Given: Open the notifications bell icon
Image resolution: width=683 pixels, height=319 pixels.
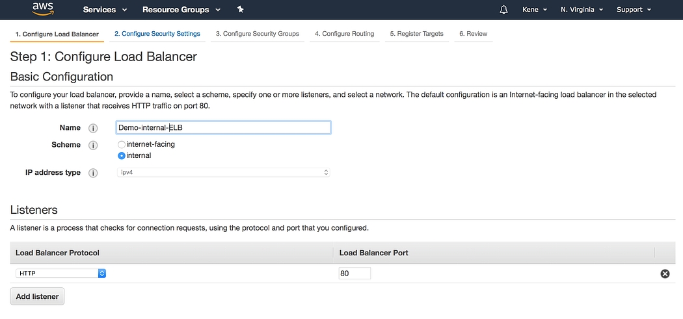Looking at the screenshot, I should 503,10.
